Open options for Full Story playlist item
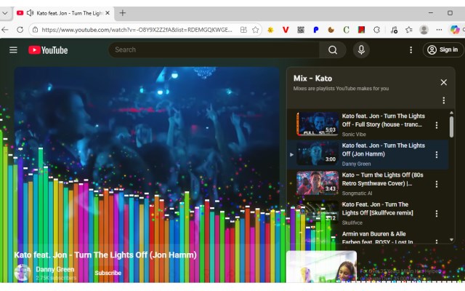This screenshot has height=291, width=465. [x=437, y=125]
